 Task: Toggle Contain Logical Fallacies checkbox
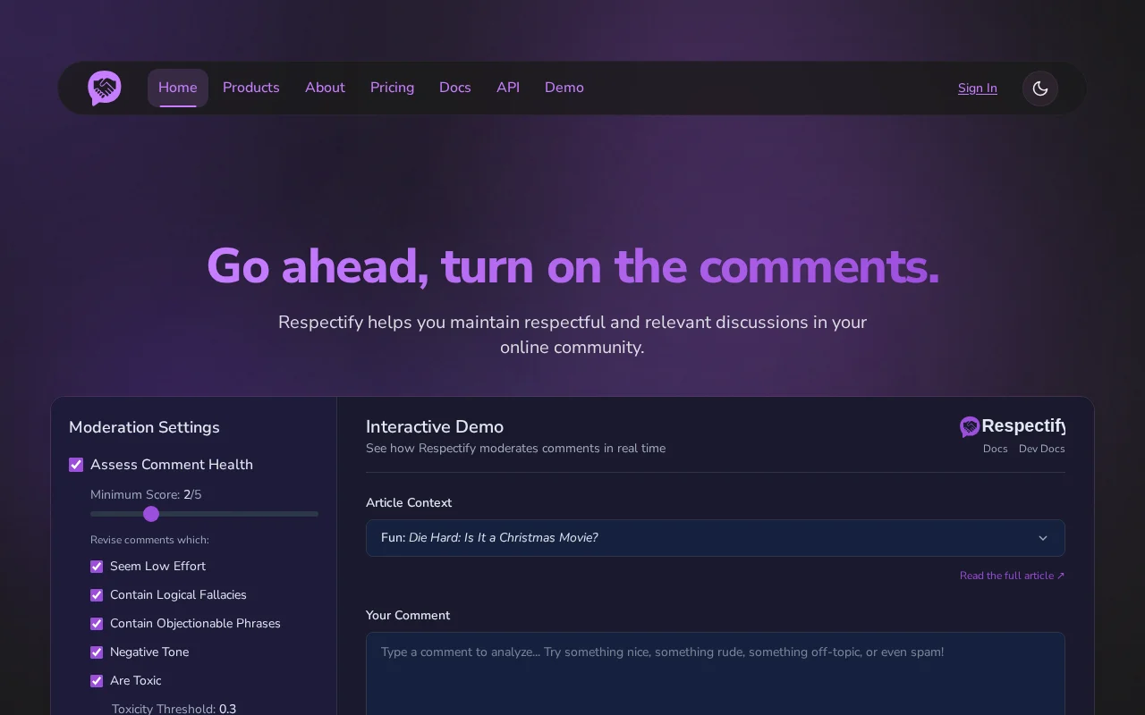pyautogui.click(x=97, y=595)
